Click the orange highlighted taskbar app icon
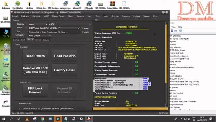Image resolution: width=216 pixels, height=122 pixels. (x=58, y=119)
